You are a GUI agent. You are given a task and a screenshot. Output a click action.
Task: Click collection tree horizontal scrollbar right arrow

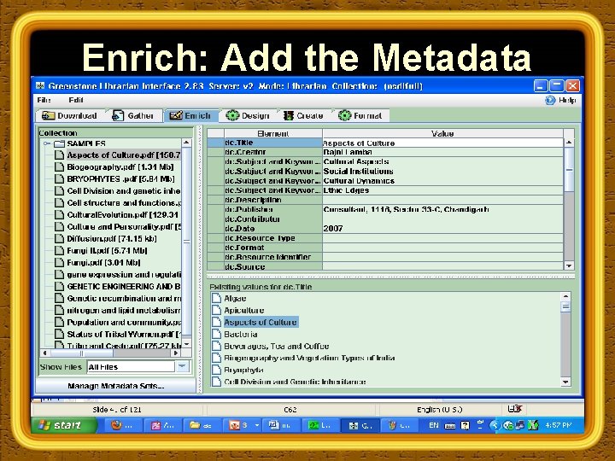tap(176, 353)
